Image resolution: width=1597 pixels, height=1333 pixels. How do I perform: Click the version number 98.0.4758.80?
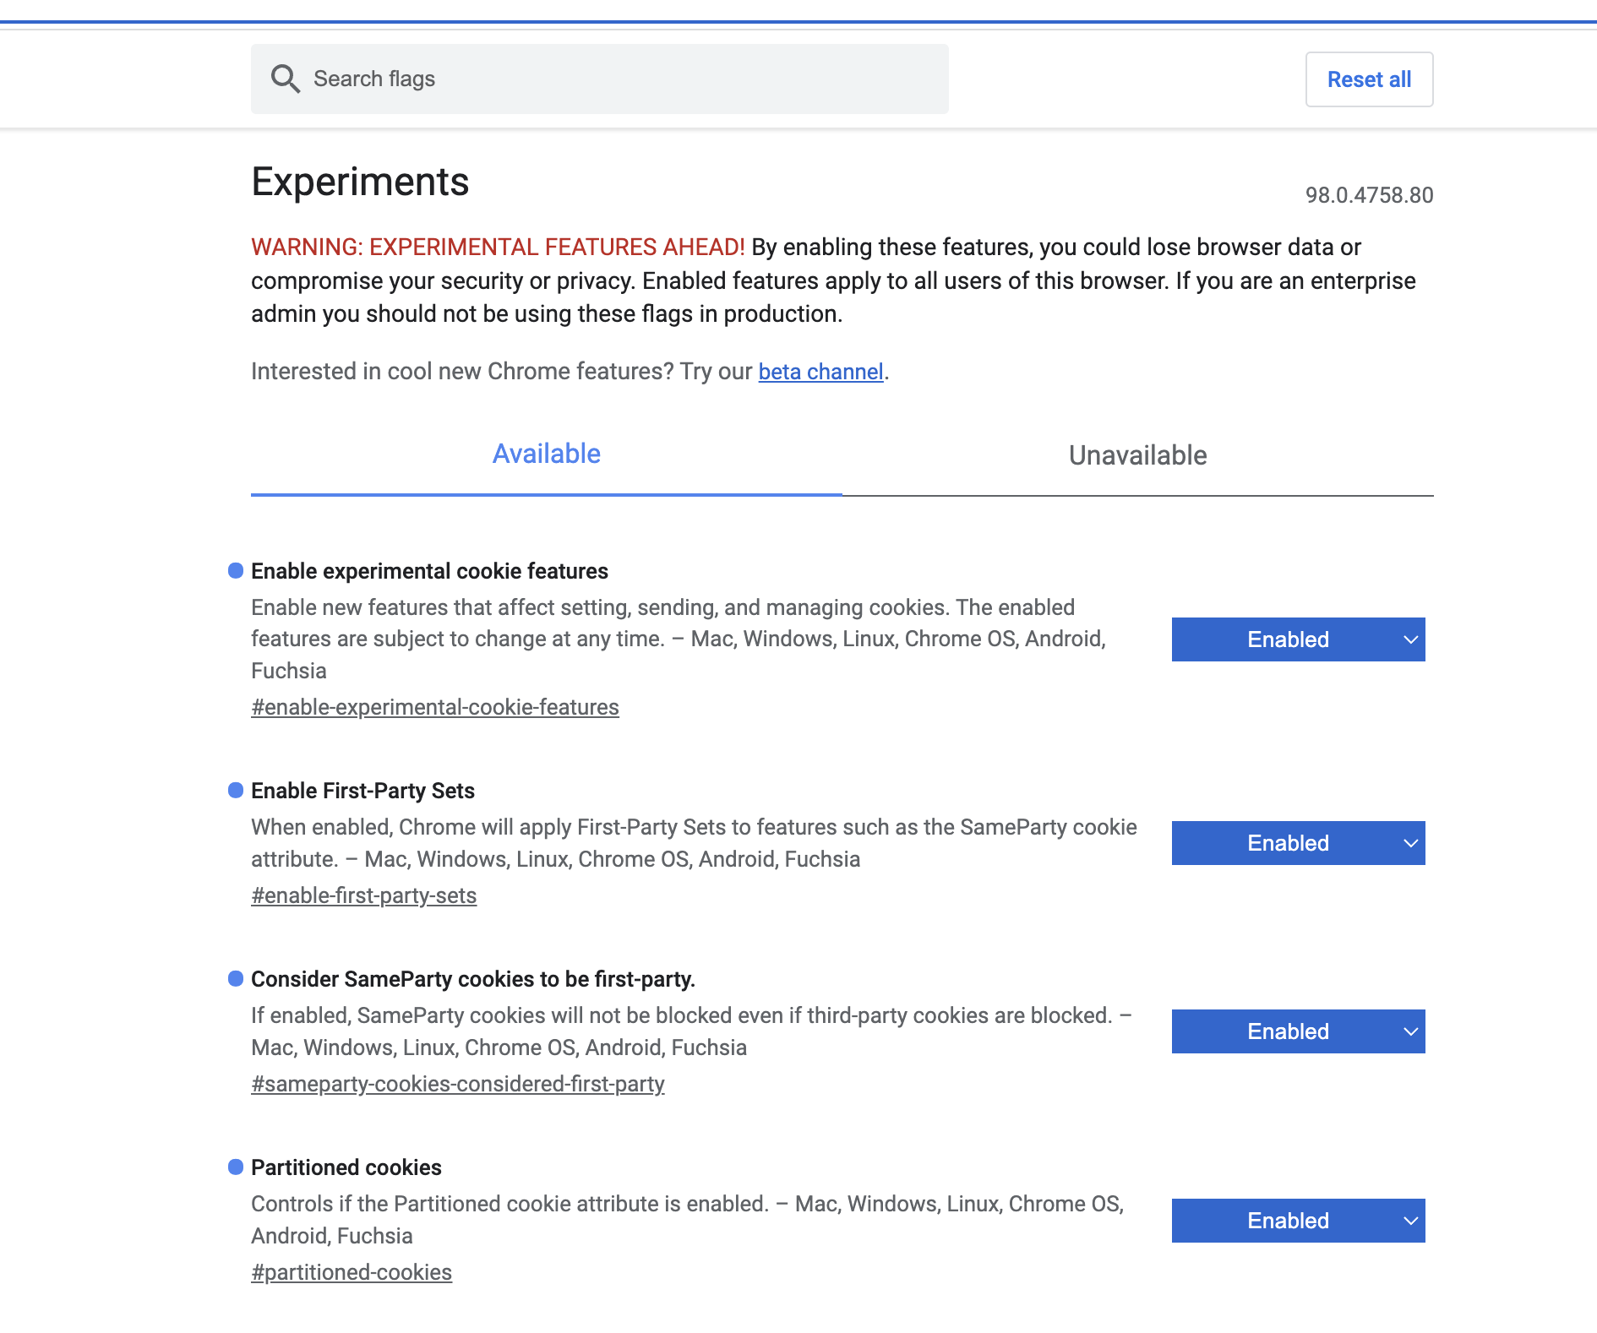(1369, 195)
